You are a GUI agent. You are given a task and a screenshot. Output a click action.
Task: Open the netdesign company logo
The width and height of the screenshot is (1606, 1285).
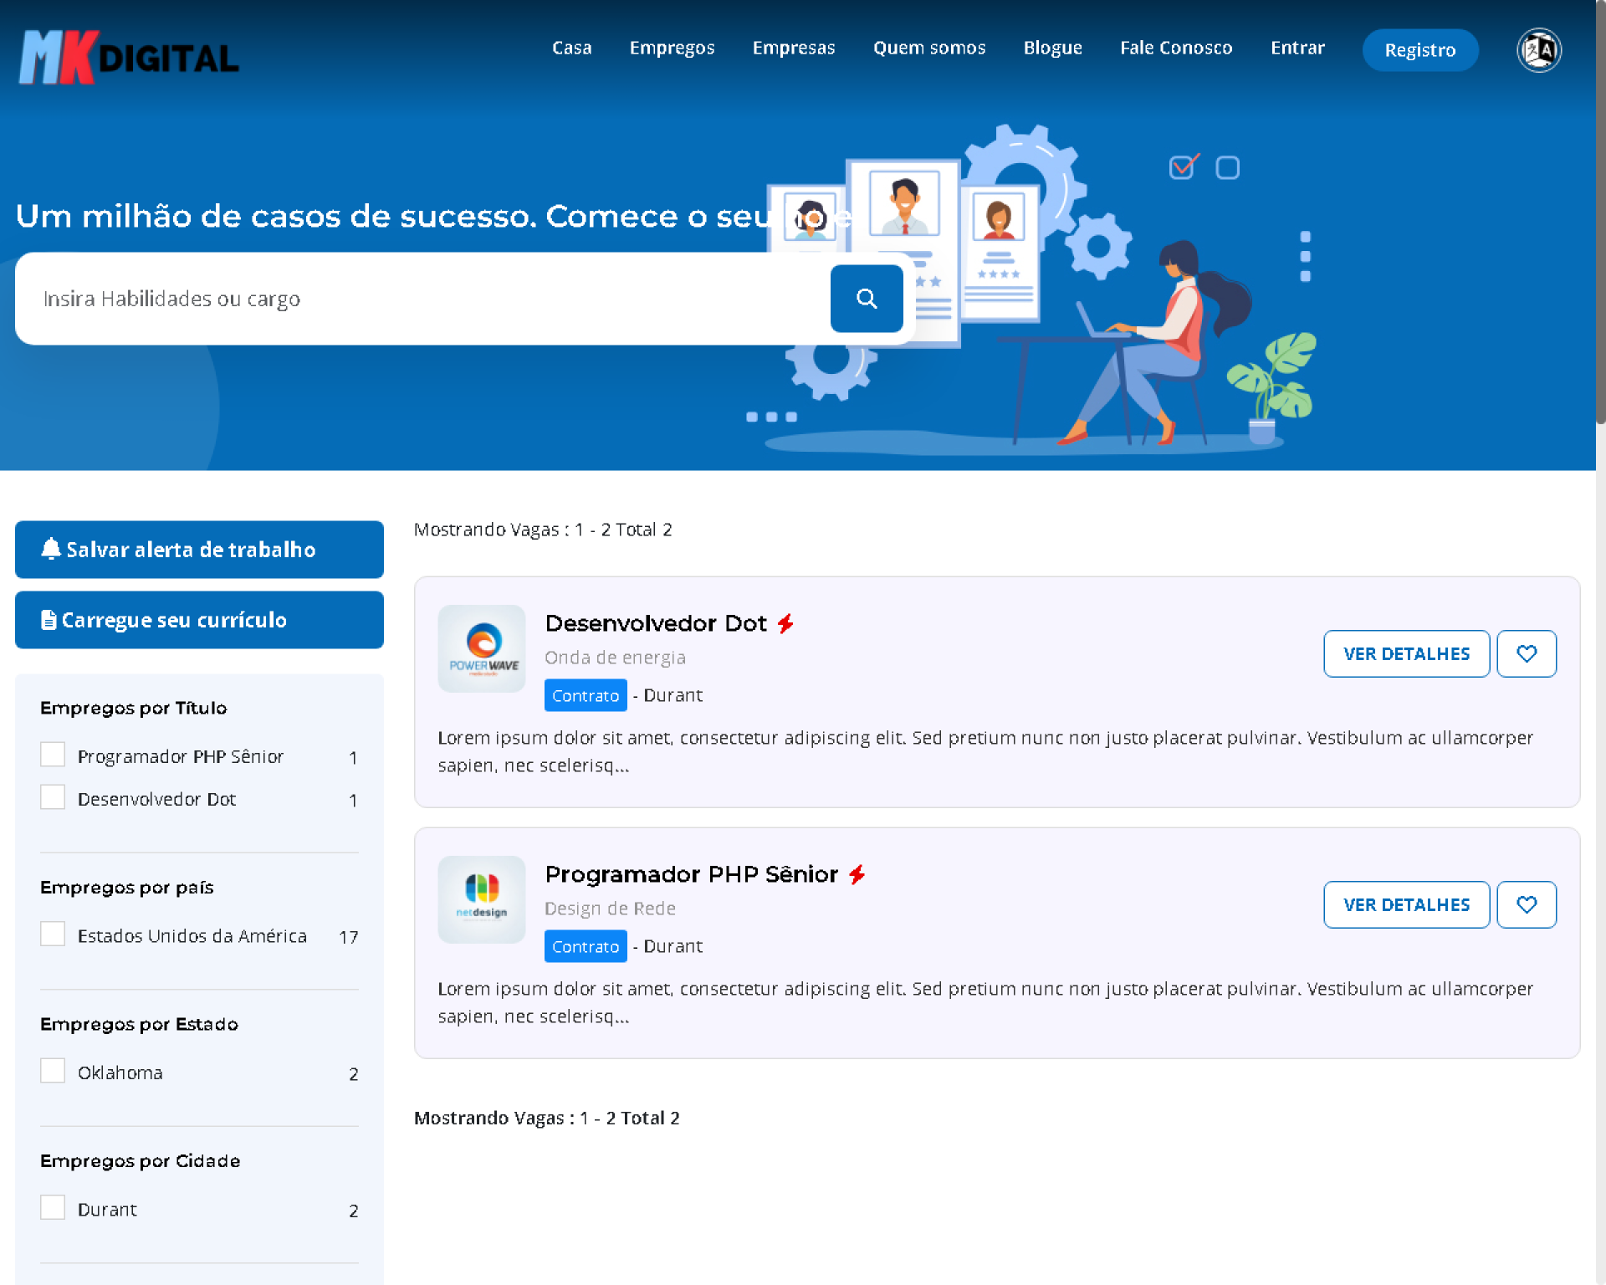[x=482, y=899]
